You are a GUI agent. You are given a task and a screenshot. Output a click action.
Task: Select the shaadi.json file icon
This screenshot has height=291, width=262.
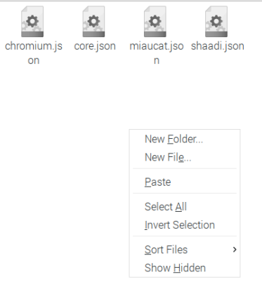[x=216, y=22]
